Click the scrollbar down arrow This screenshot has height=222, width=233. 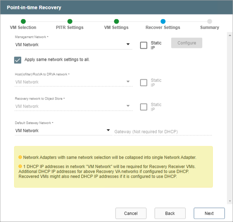click(x=229, y=201)
